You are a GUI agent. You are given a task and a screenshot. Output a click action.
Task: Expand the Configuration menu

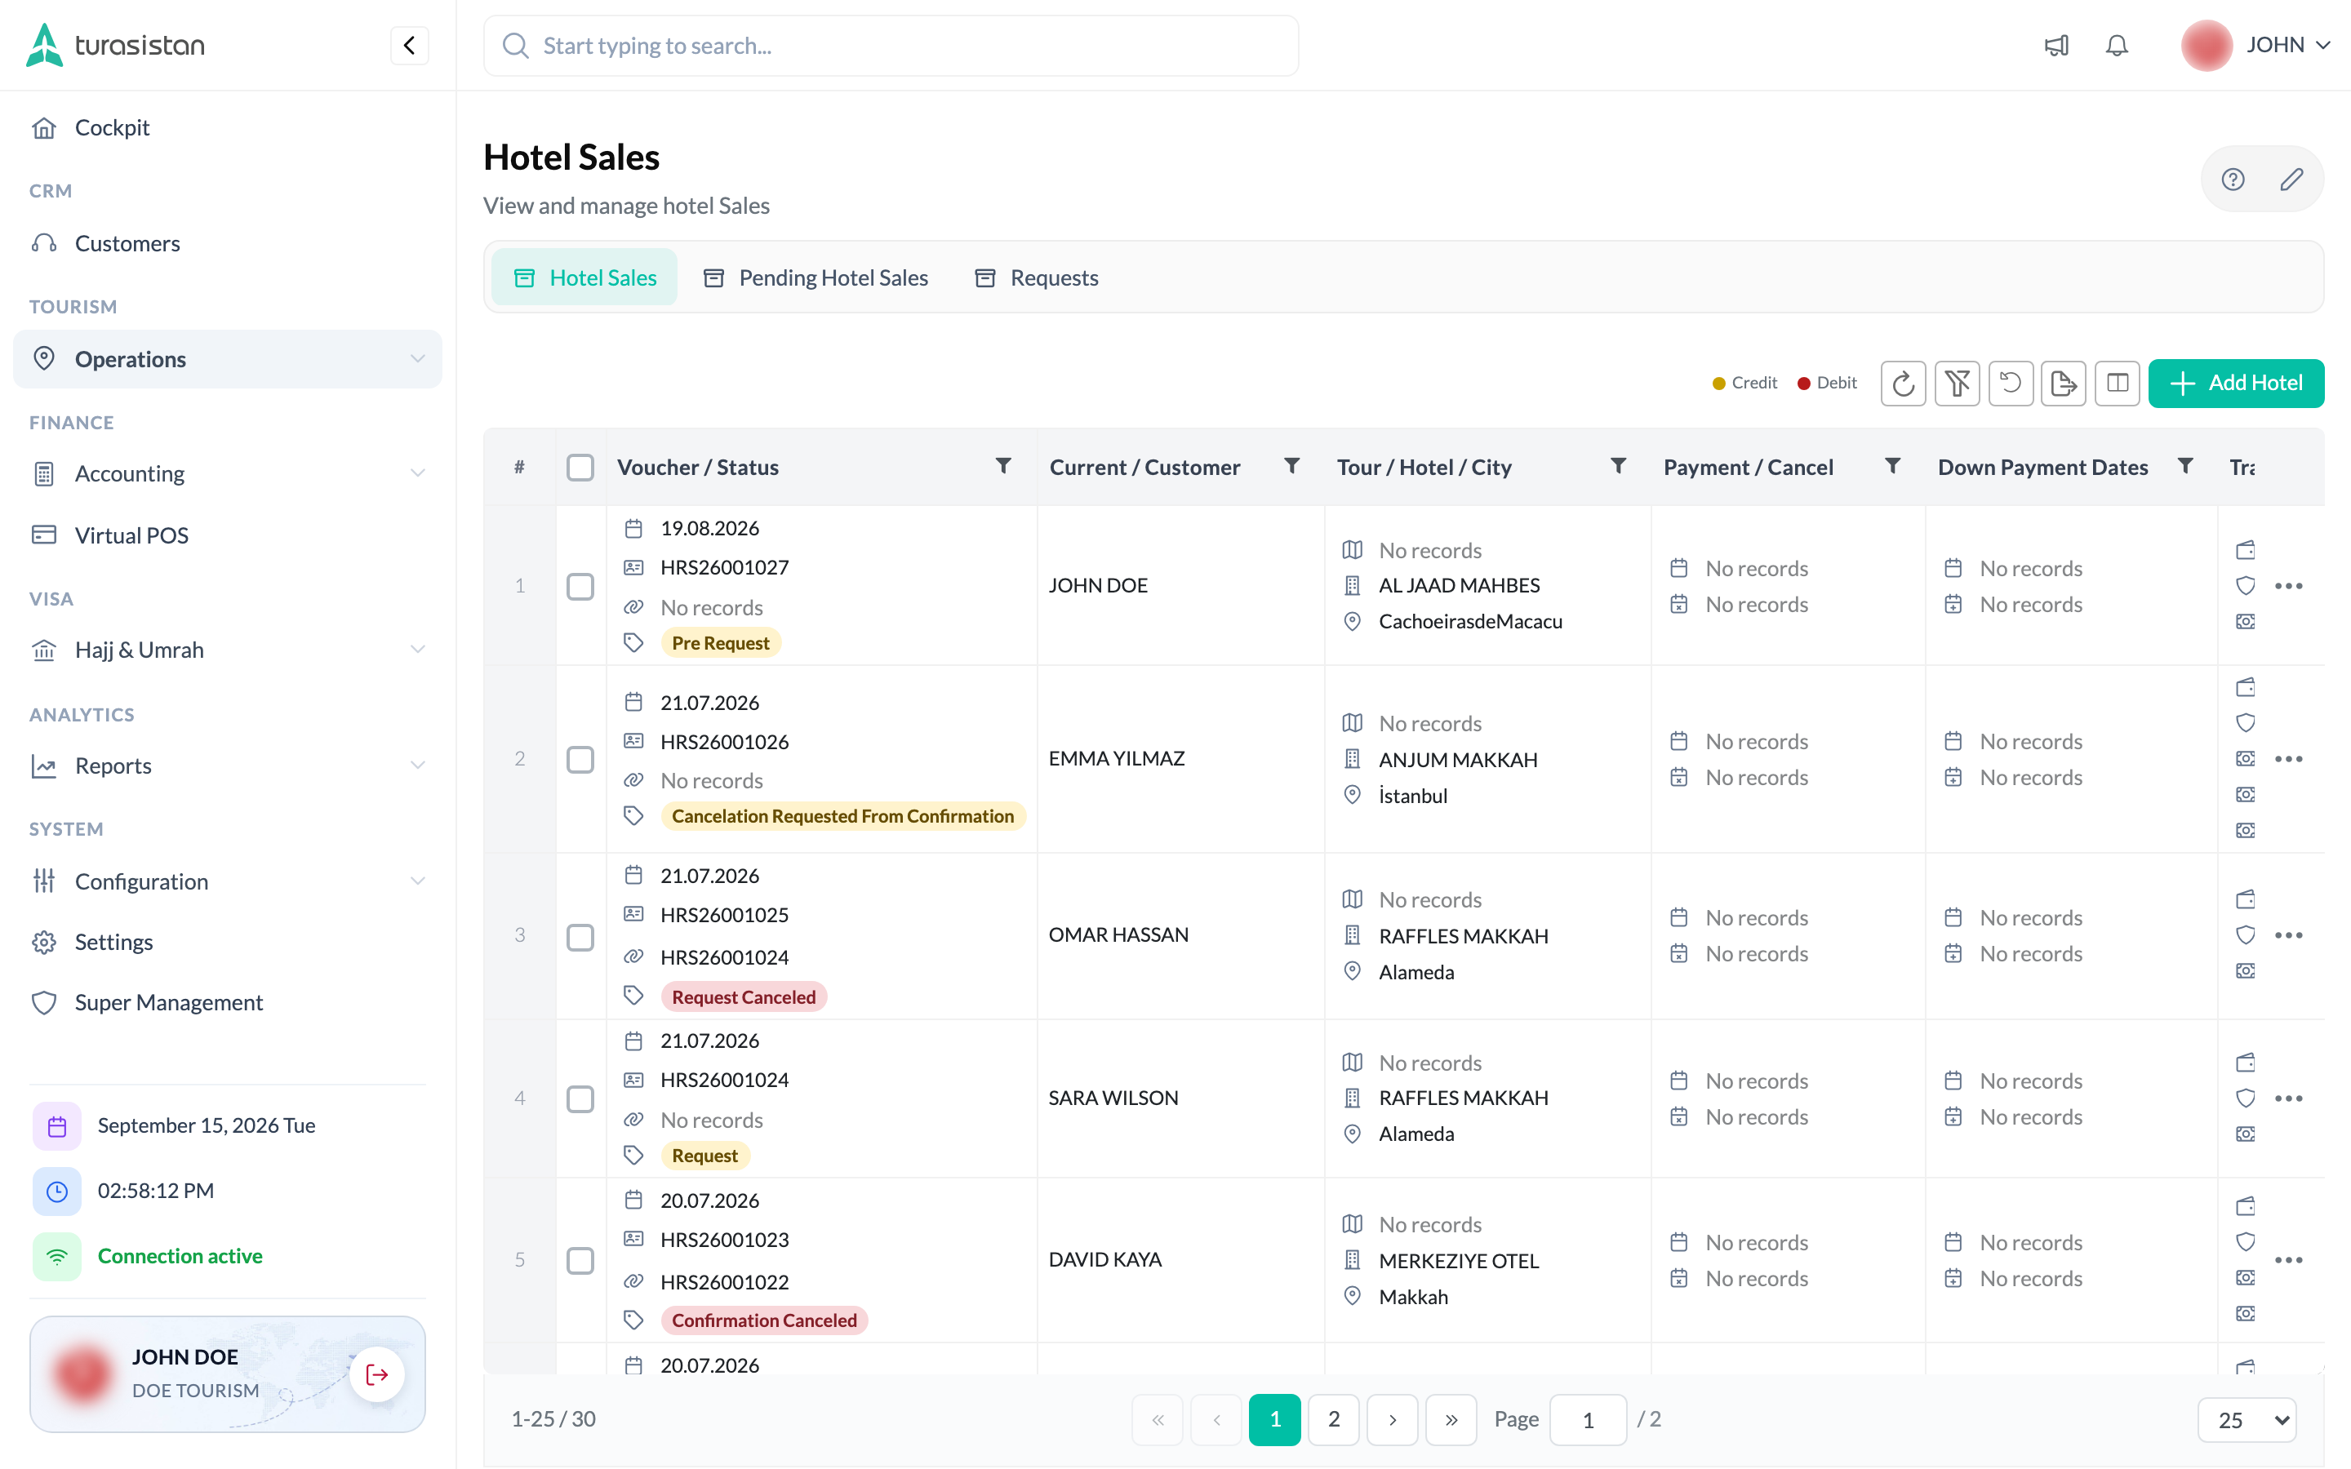tap(227, 881)
